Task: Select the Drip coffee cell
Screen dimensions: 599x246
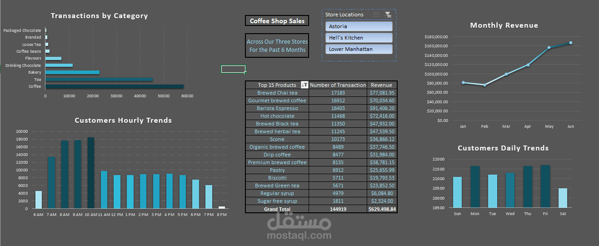Action: click(x=277, y=155)
